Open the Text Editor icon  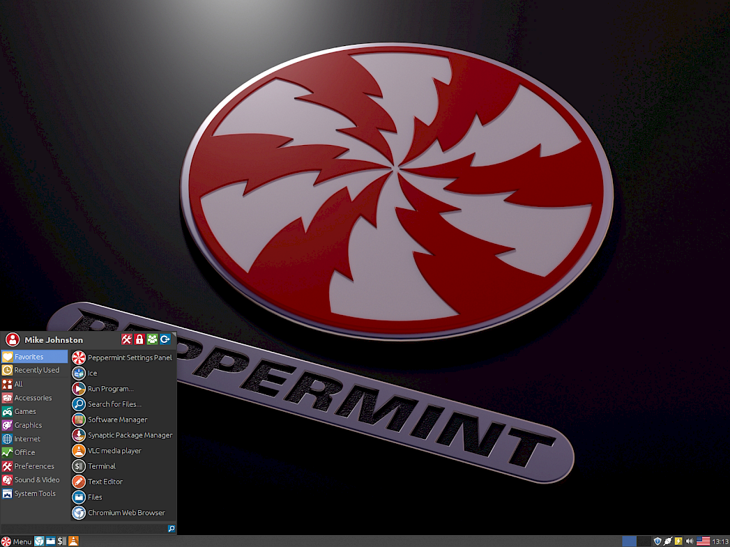[79, 481]
